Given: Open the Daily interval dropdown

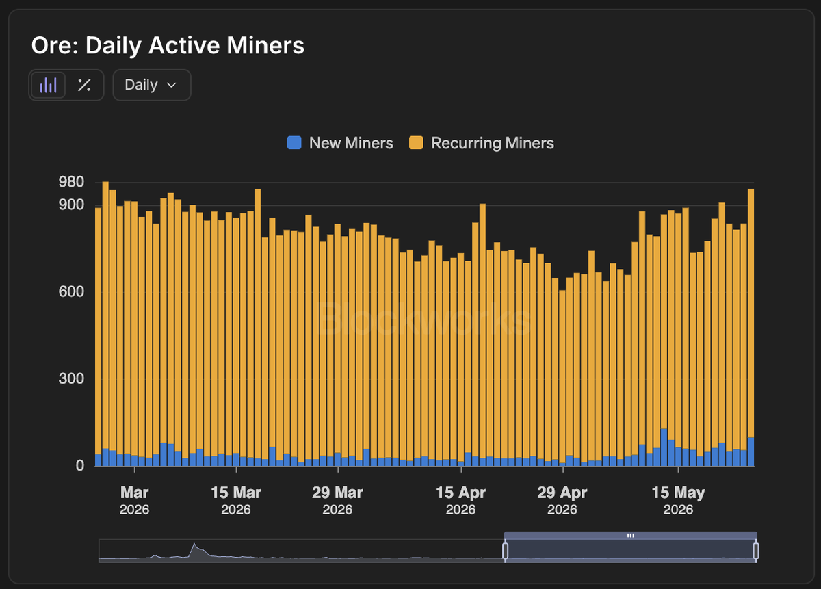Looking at the screenshot, I should pyautogui.click(x=151, y=85).
